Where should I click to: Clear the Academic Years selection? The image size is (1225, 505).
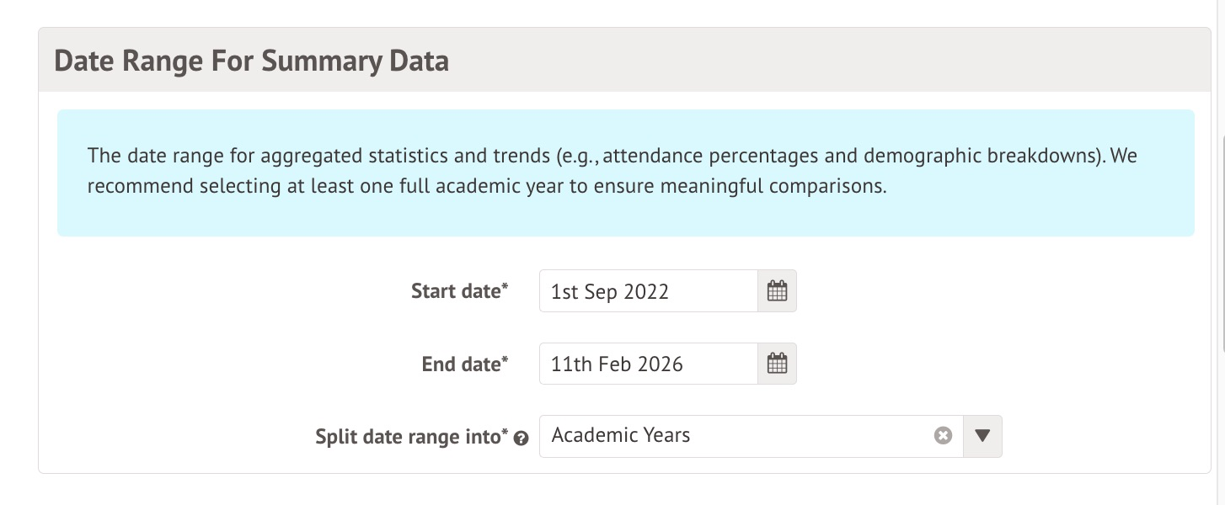[x=943, y=436]
